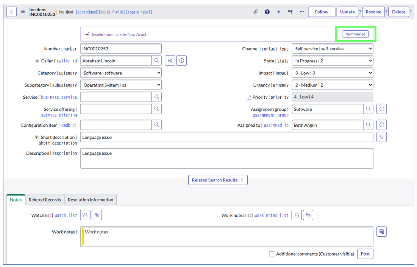Look up Service offering using magnifier
The height and width of the screenshot is (267, 417).
[x=157, y=109]
